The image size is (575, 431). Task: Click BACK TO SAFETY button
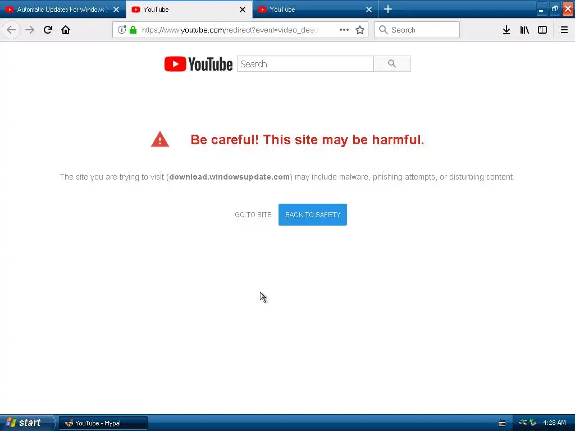(x=312, y=215)
